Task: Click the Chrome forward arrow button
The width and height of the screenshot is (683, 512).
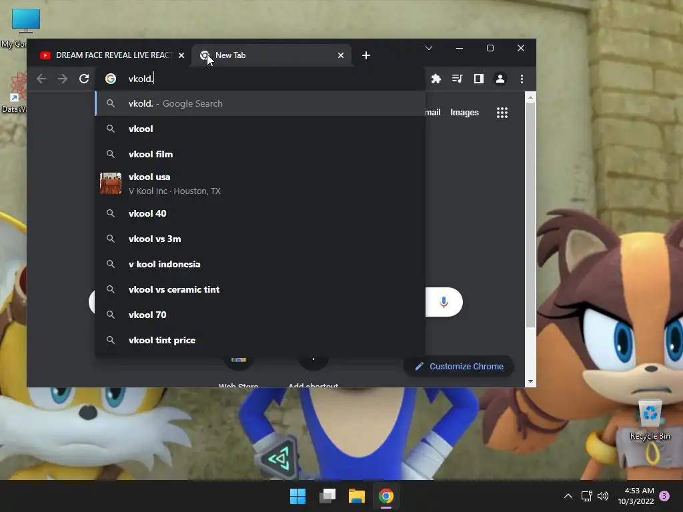Action: pyautogui.click(x=63, y=79)
